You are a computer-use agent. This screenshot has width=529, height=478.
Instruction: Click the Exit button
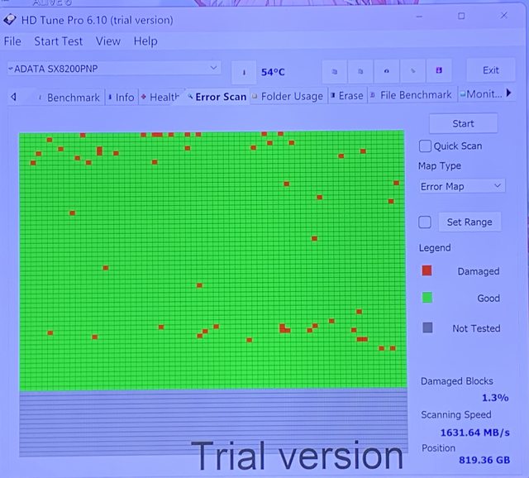tap(491, 70)
